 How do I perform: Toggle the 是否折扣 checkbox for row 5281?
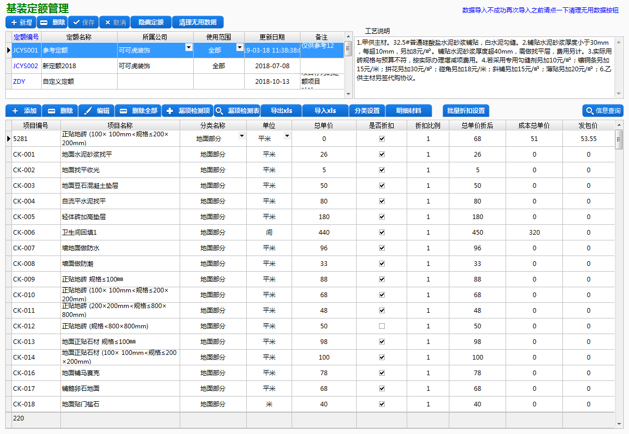[x=382, y=139]
